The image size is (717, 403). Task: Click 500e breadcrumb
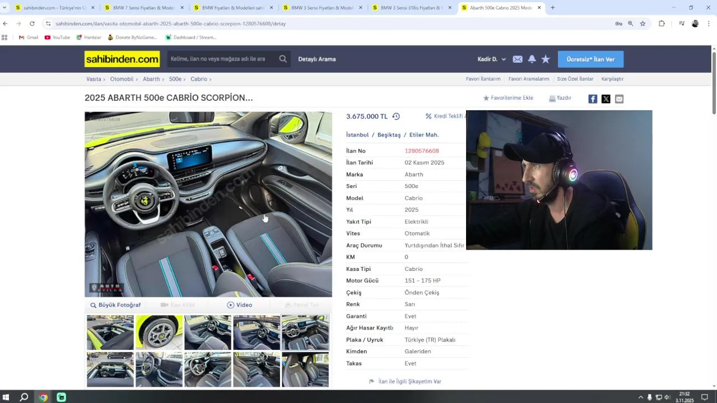coord(175,79)
